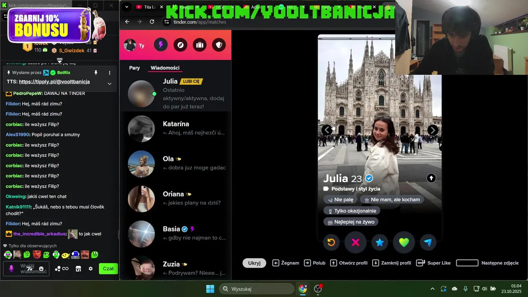Open the briefcase work mode icon

coord(200,45)
